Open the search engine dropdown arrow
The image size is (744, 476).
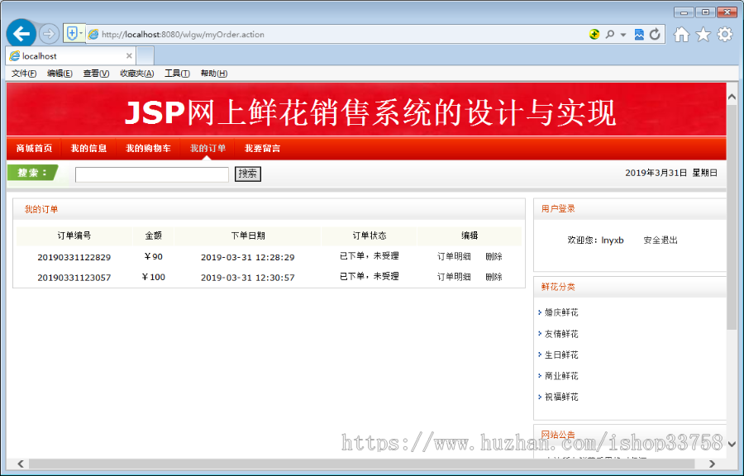[622, 34]
